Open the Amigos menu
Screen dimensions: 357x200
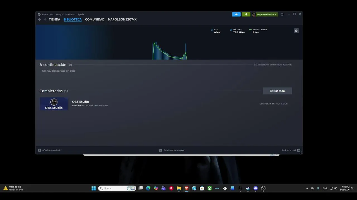(x=59, y=14)
